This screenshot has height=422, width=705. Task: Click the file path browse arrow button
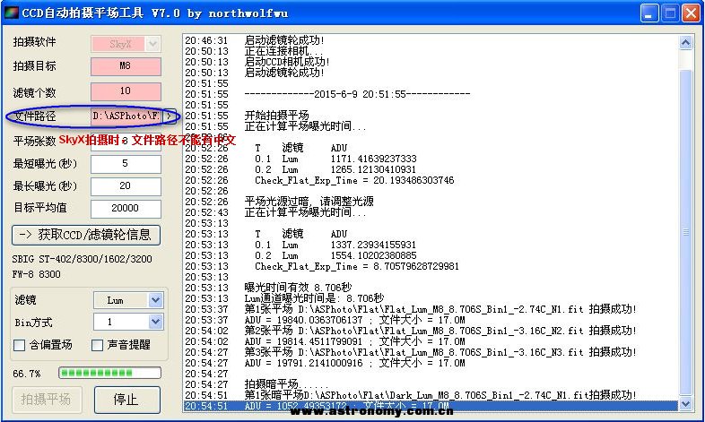pyautogui.click(x=169, y=116)
